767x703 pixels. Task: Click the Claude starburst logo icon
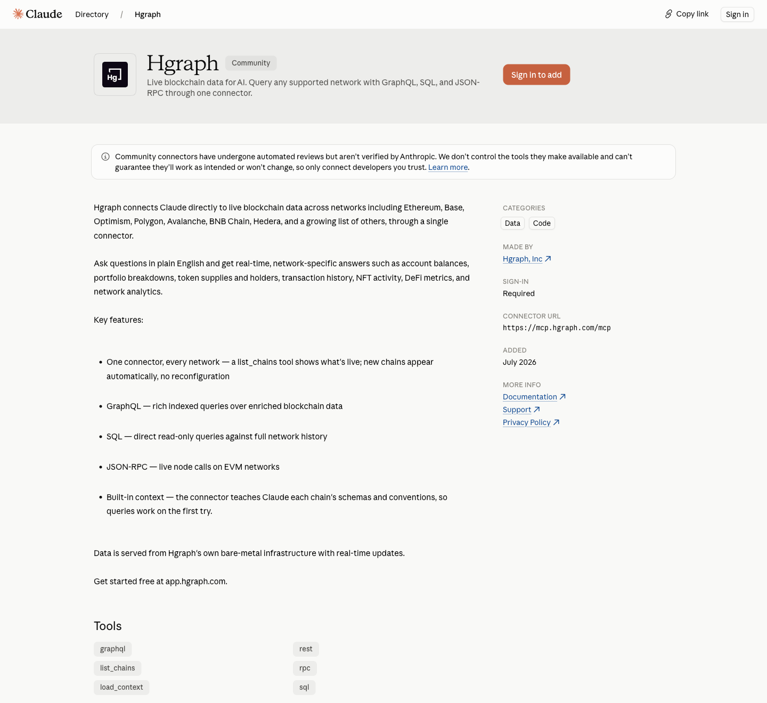tap(18, 14)
